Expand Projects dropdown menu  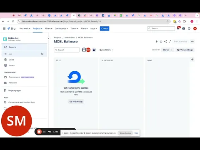click(x=37, y=28)
